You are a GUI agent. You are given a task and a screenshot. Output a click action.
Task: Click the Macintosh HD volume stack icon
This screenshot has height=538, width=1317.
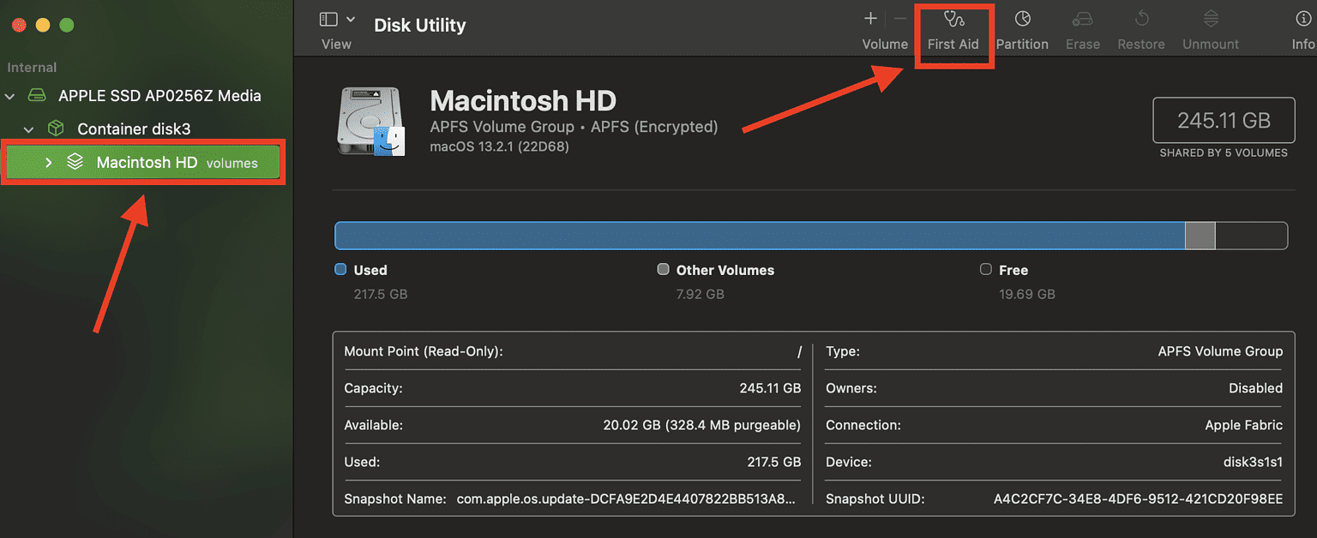[75, 162]
